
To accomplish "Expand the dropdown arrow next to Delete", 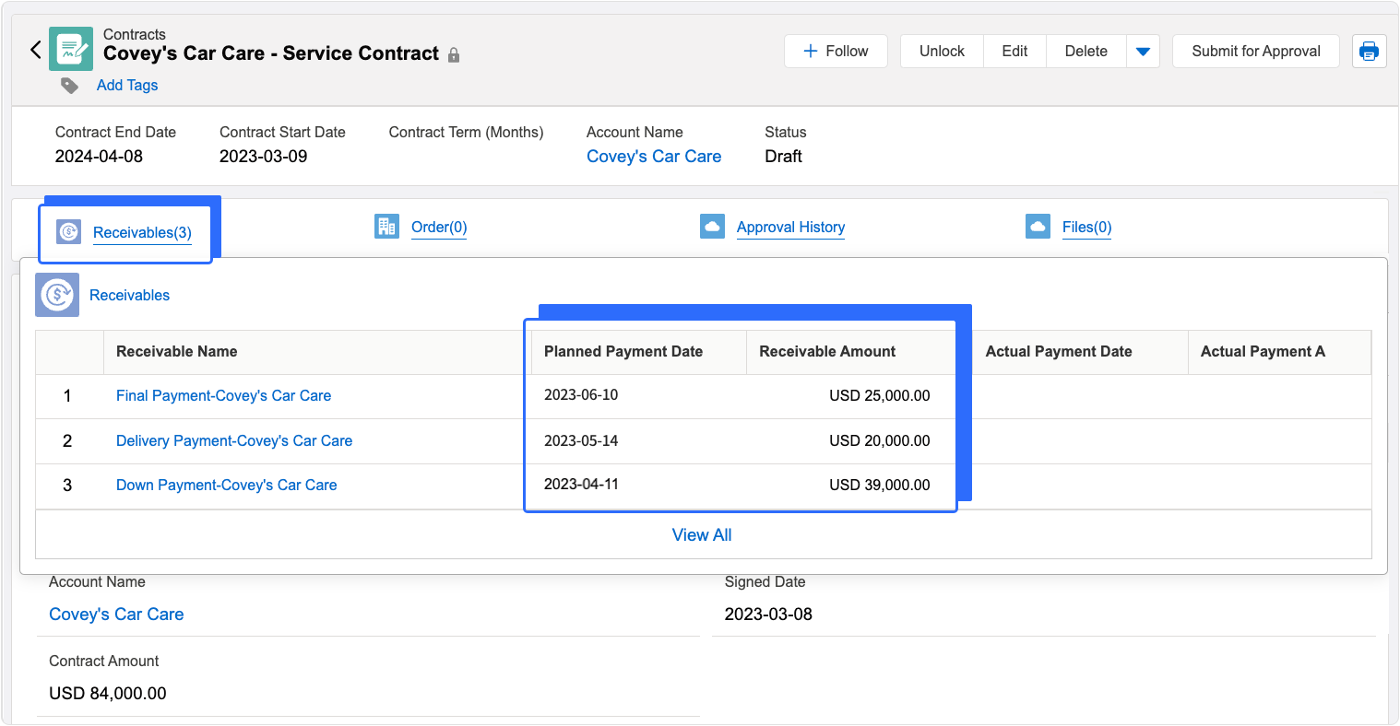I will (x=1143, y=52).
